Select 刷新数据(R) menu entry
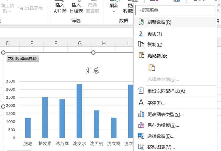The image size is (221, 151). (x=175, y=22)
